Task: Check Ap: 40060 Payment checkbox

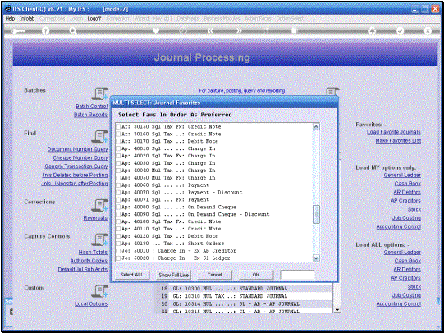Action: pos(118,185)
